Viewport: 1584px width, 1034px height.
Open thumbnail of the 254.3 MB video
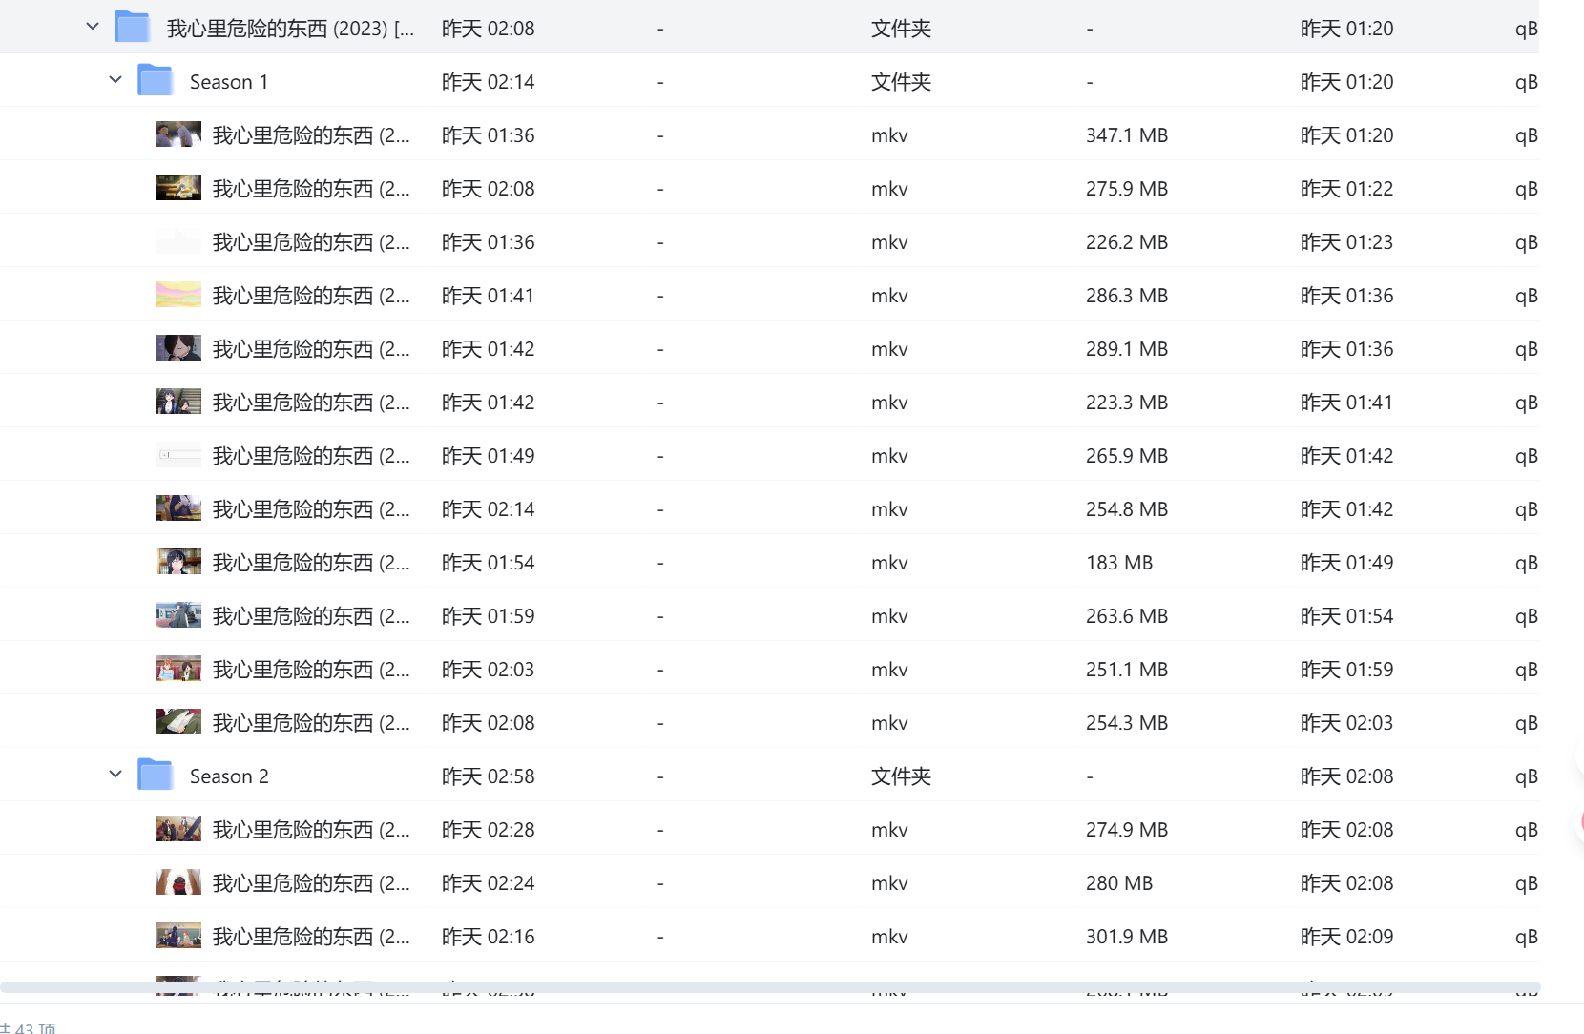[x=178, y=722]
